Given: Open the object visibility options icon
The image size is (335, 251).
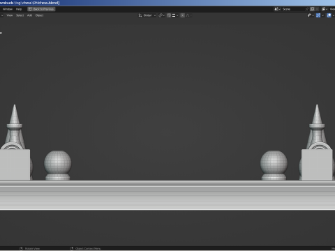Looking at the screenshot, I should pyautogui.click(x=311, y=15).
